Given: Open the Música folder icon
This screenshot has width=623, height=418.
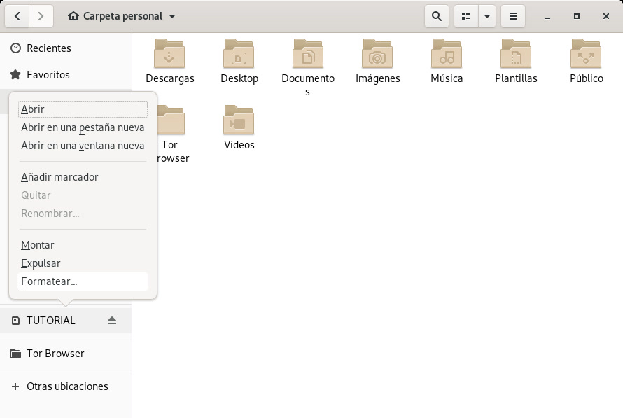Looking at the screenshot, I should [x=447, y=55].
